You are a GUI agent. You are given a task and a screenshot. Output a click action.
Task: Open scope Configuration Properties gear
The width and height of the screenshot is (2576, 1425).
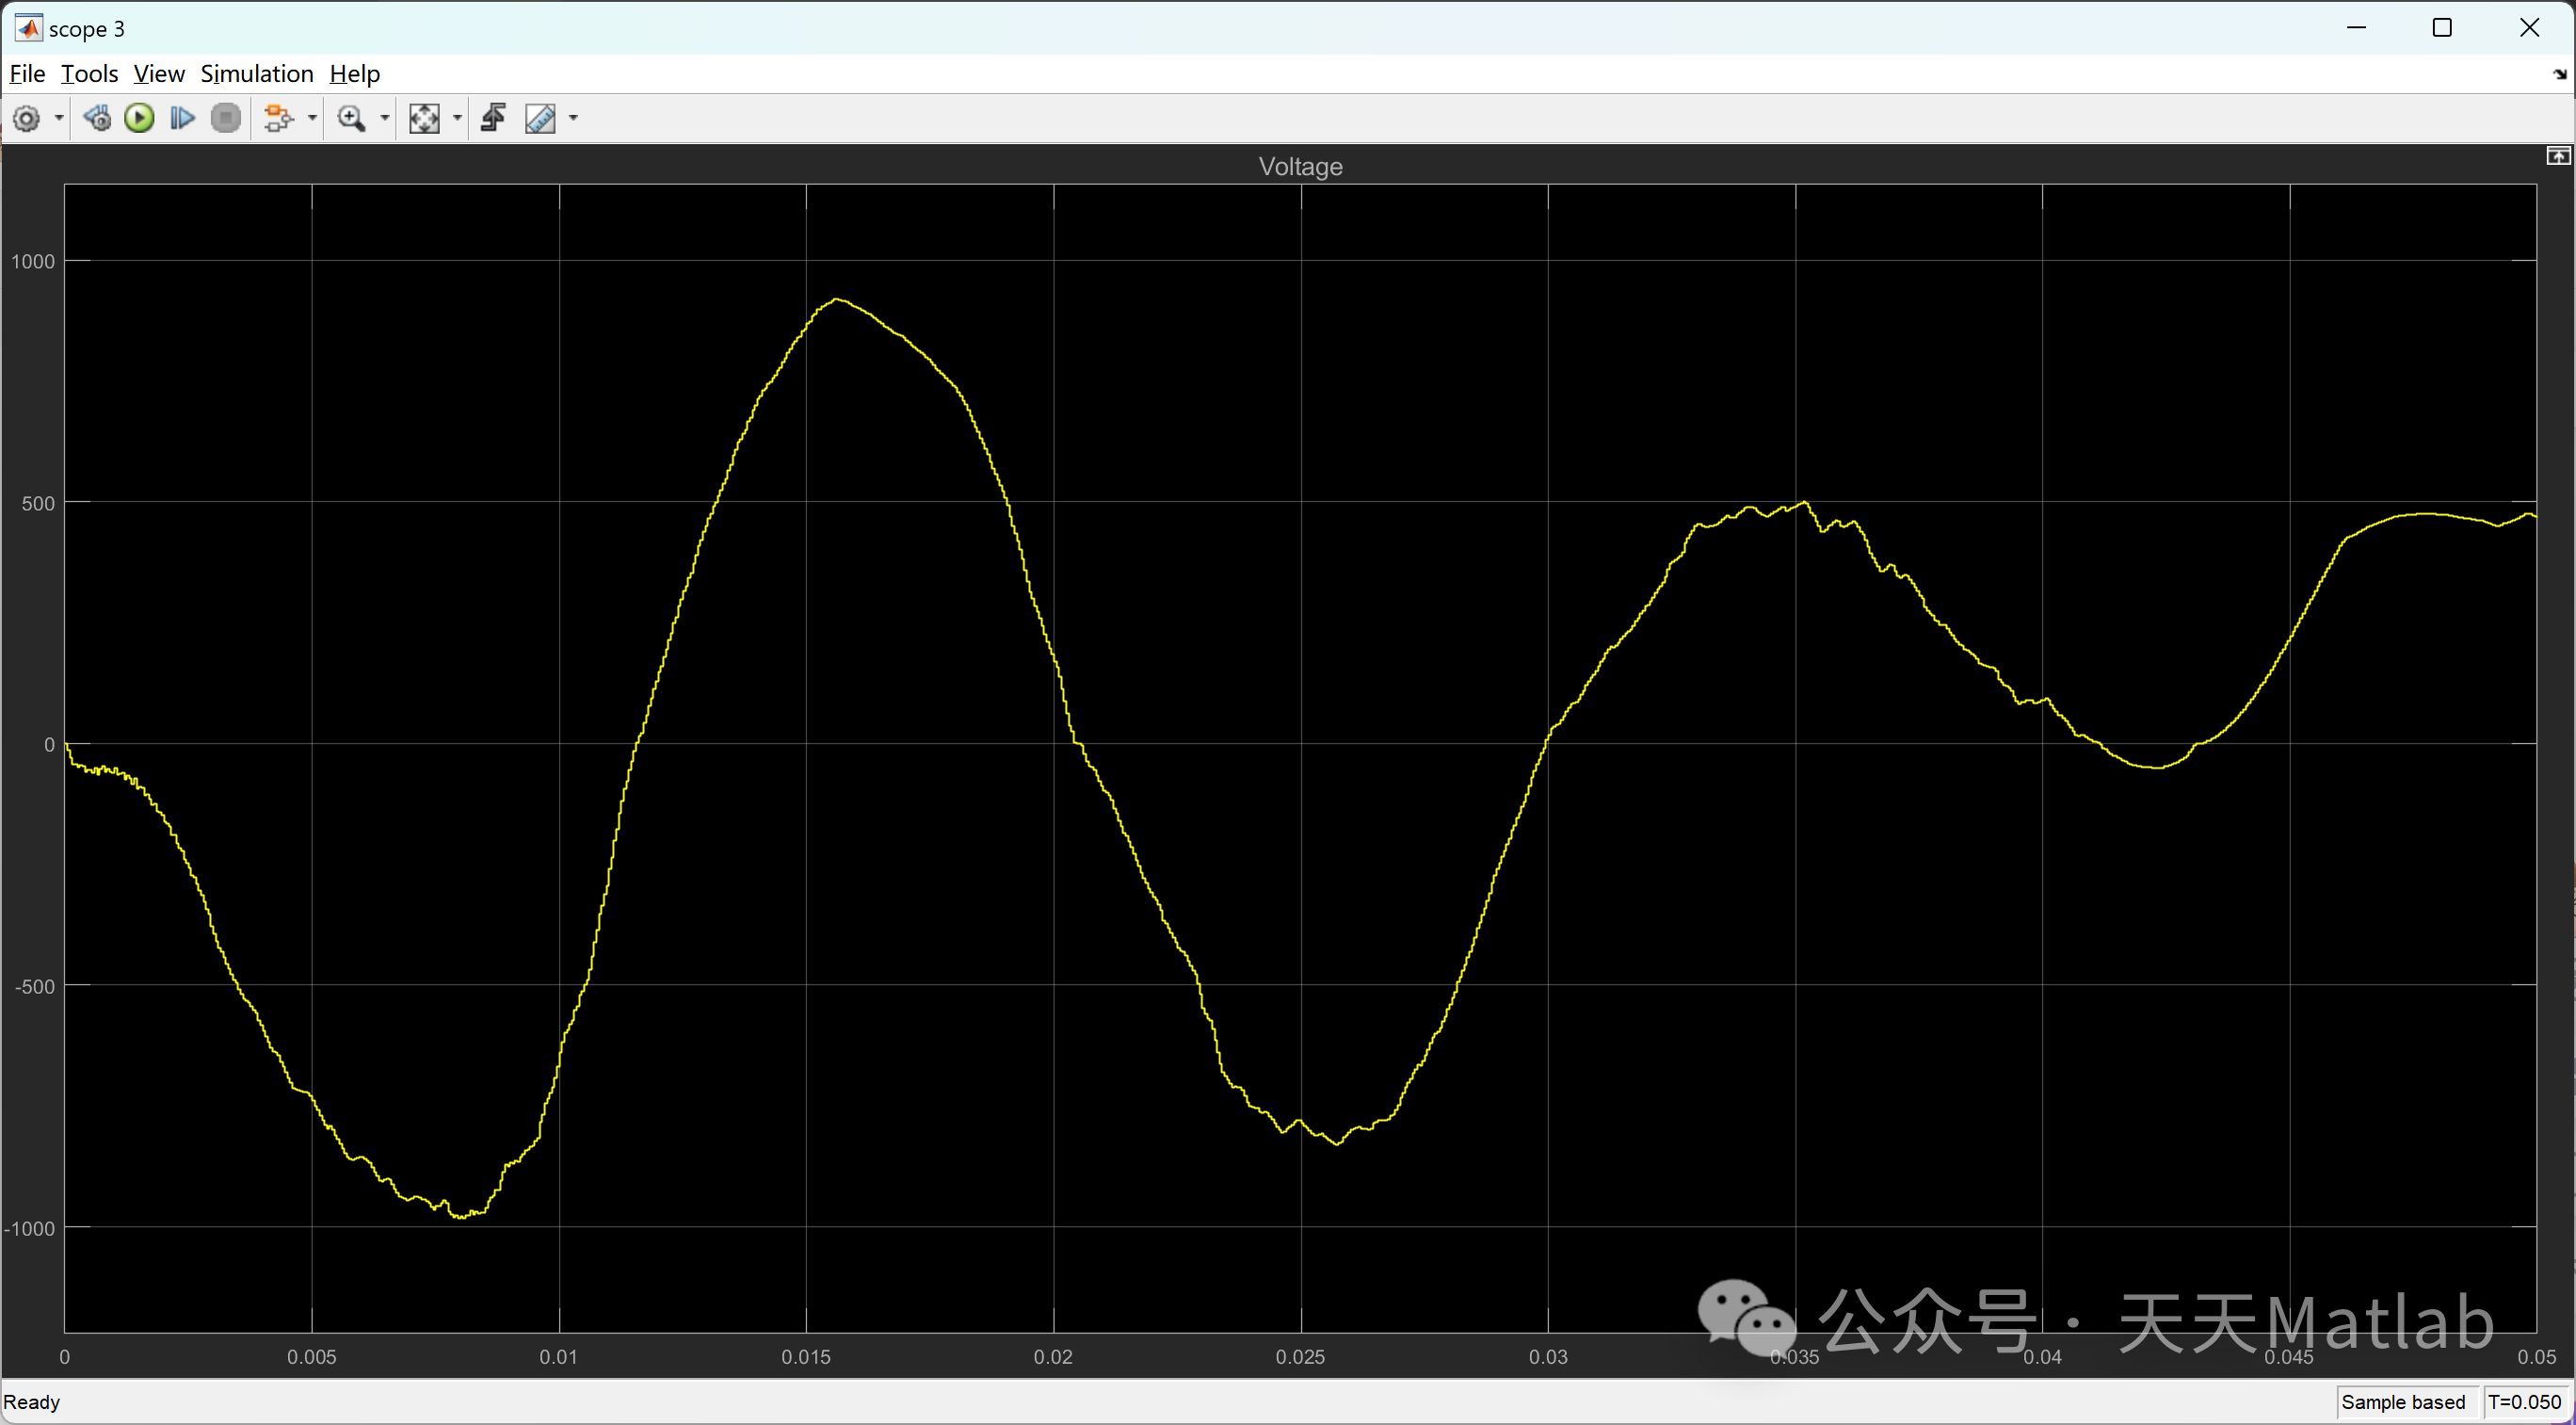click(x=26, y=119)
